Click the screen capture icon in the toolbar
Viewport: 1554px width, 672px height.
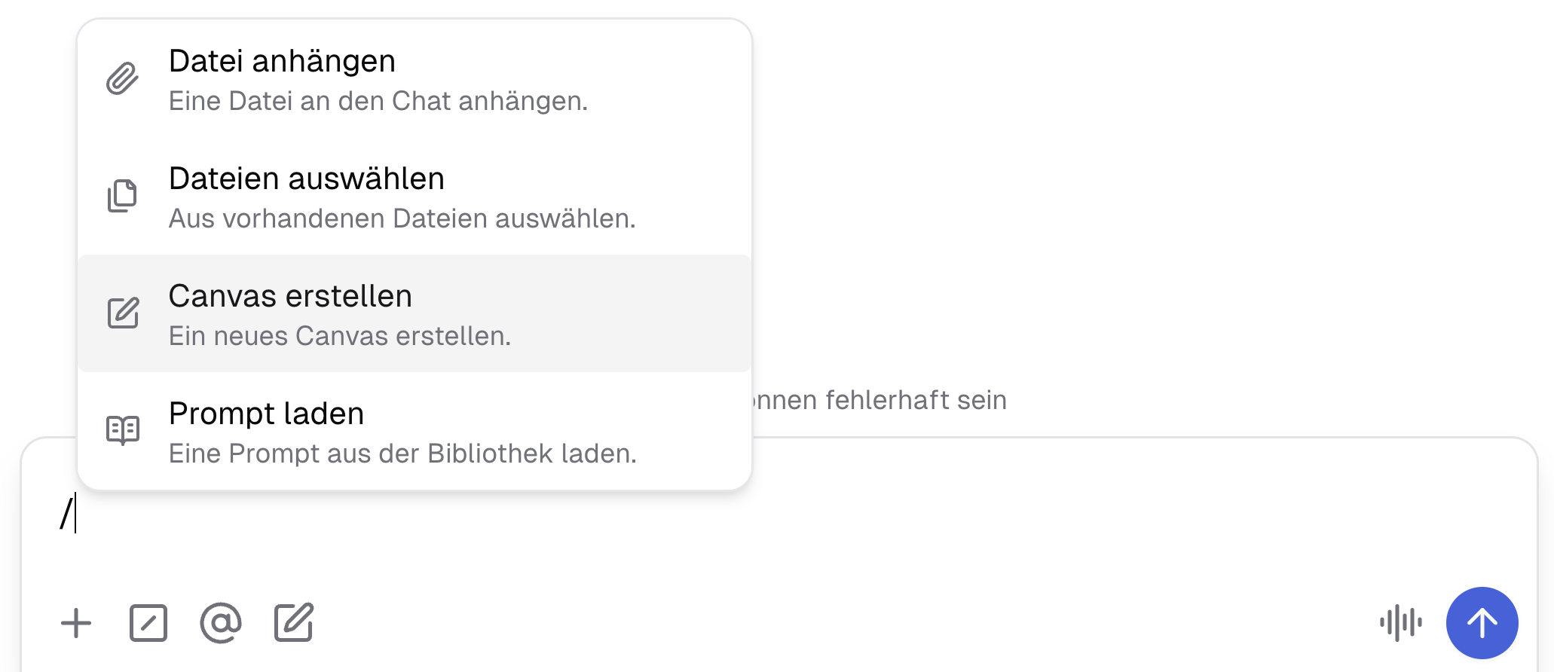coord(148,623)
